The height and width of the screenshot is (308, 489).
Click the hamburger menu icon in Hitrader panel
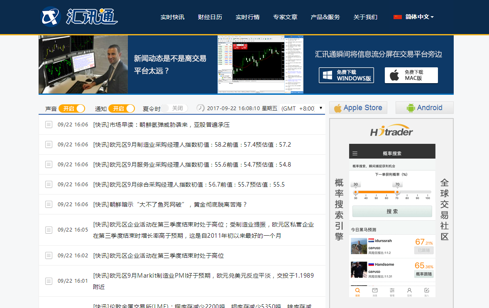click(355, 153)
